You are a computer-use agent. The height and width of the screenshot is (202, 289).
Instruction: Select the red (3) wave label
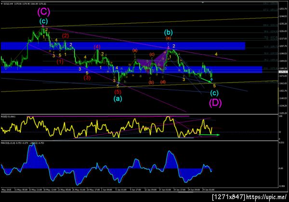point(87,78)
